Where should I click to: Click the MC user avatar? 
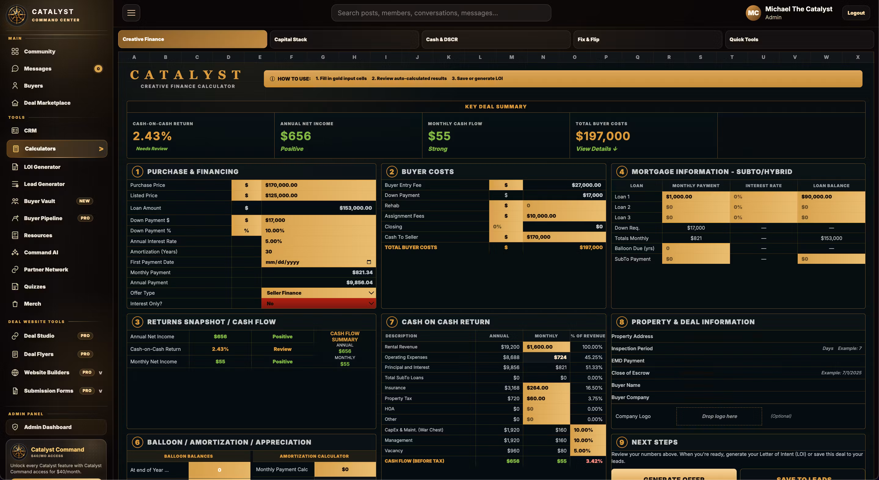(753, 13)
